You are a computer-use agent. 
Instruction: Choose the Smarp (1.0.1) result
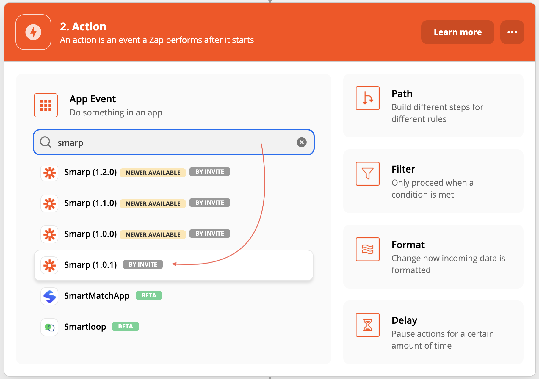pos(173,265)
